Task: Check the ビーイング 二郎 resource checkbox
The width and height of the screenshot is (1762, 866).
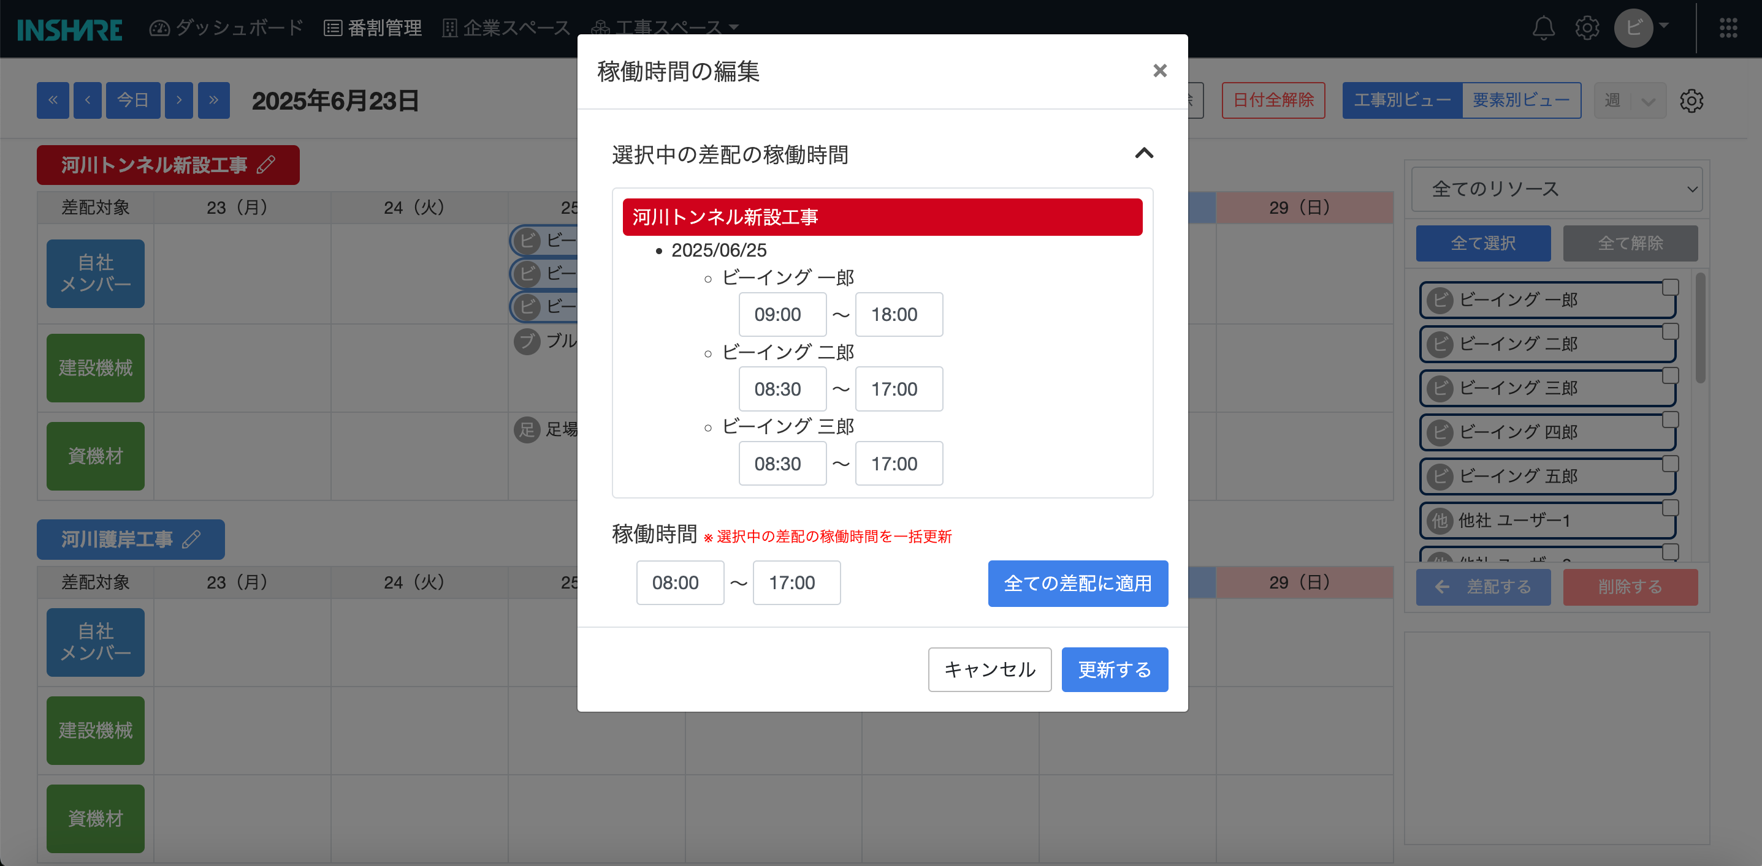Action: tap(1670, 331)
